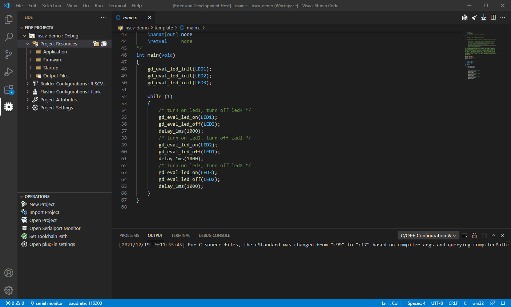511x307 pixels.
Task: Click the Flash download icon in editor toolbar
Action: pyautogui.click(x=483, y=17)
